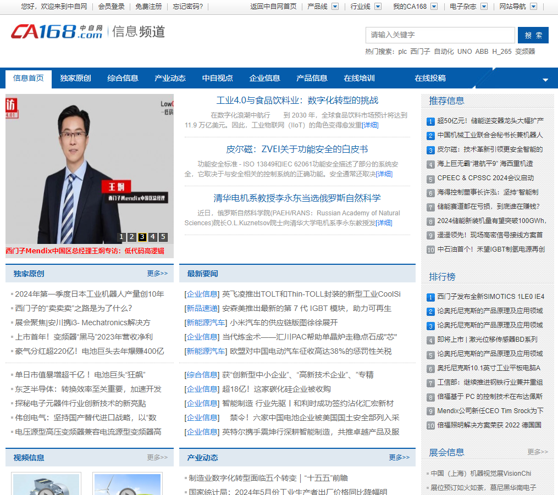Open the wind turbine video thumbnail
This screenshot has width=558, height=495.
[x=128, y=484]
